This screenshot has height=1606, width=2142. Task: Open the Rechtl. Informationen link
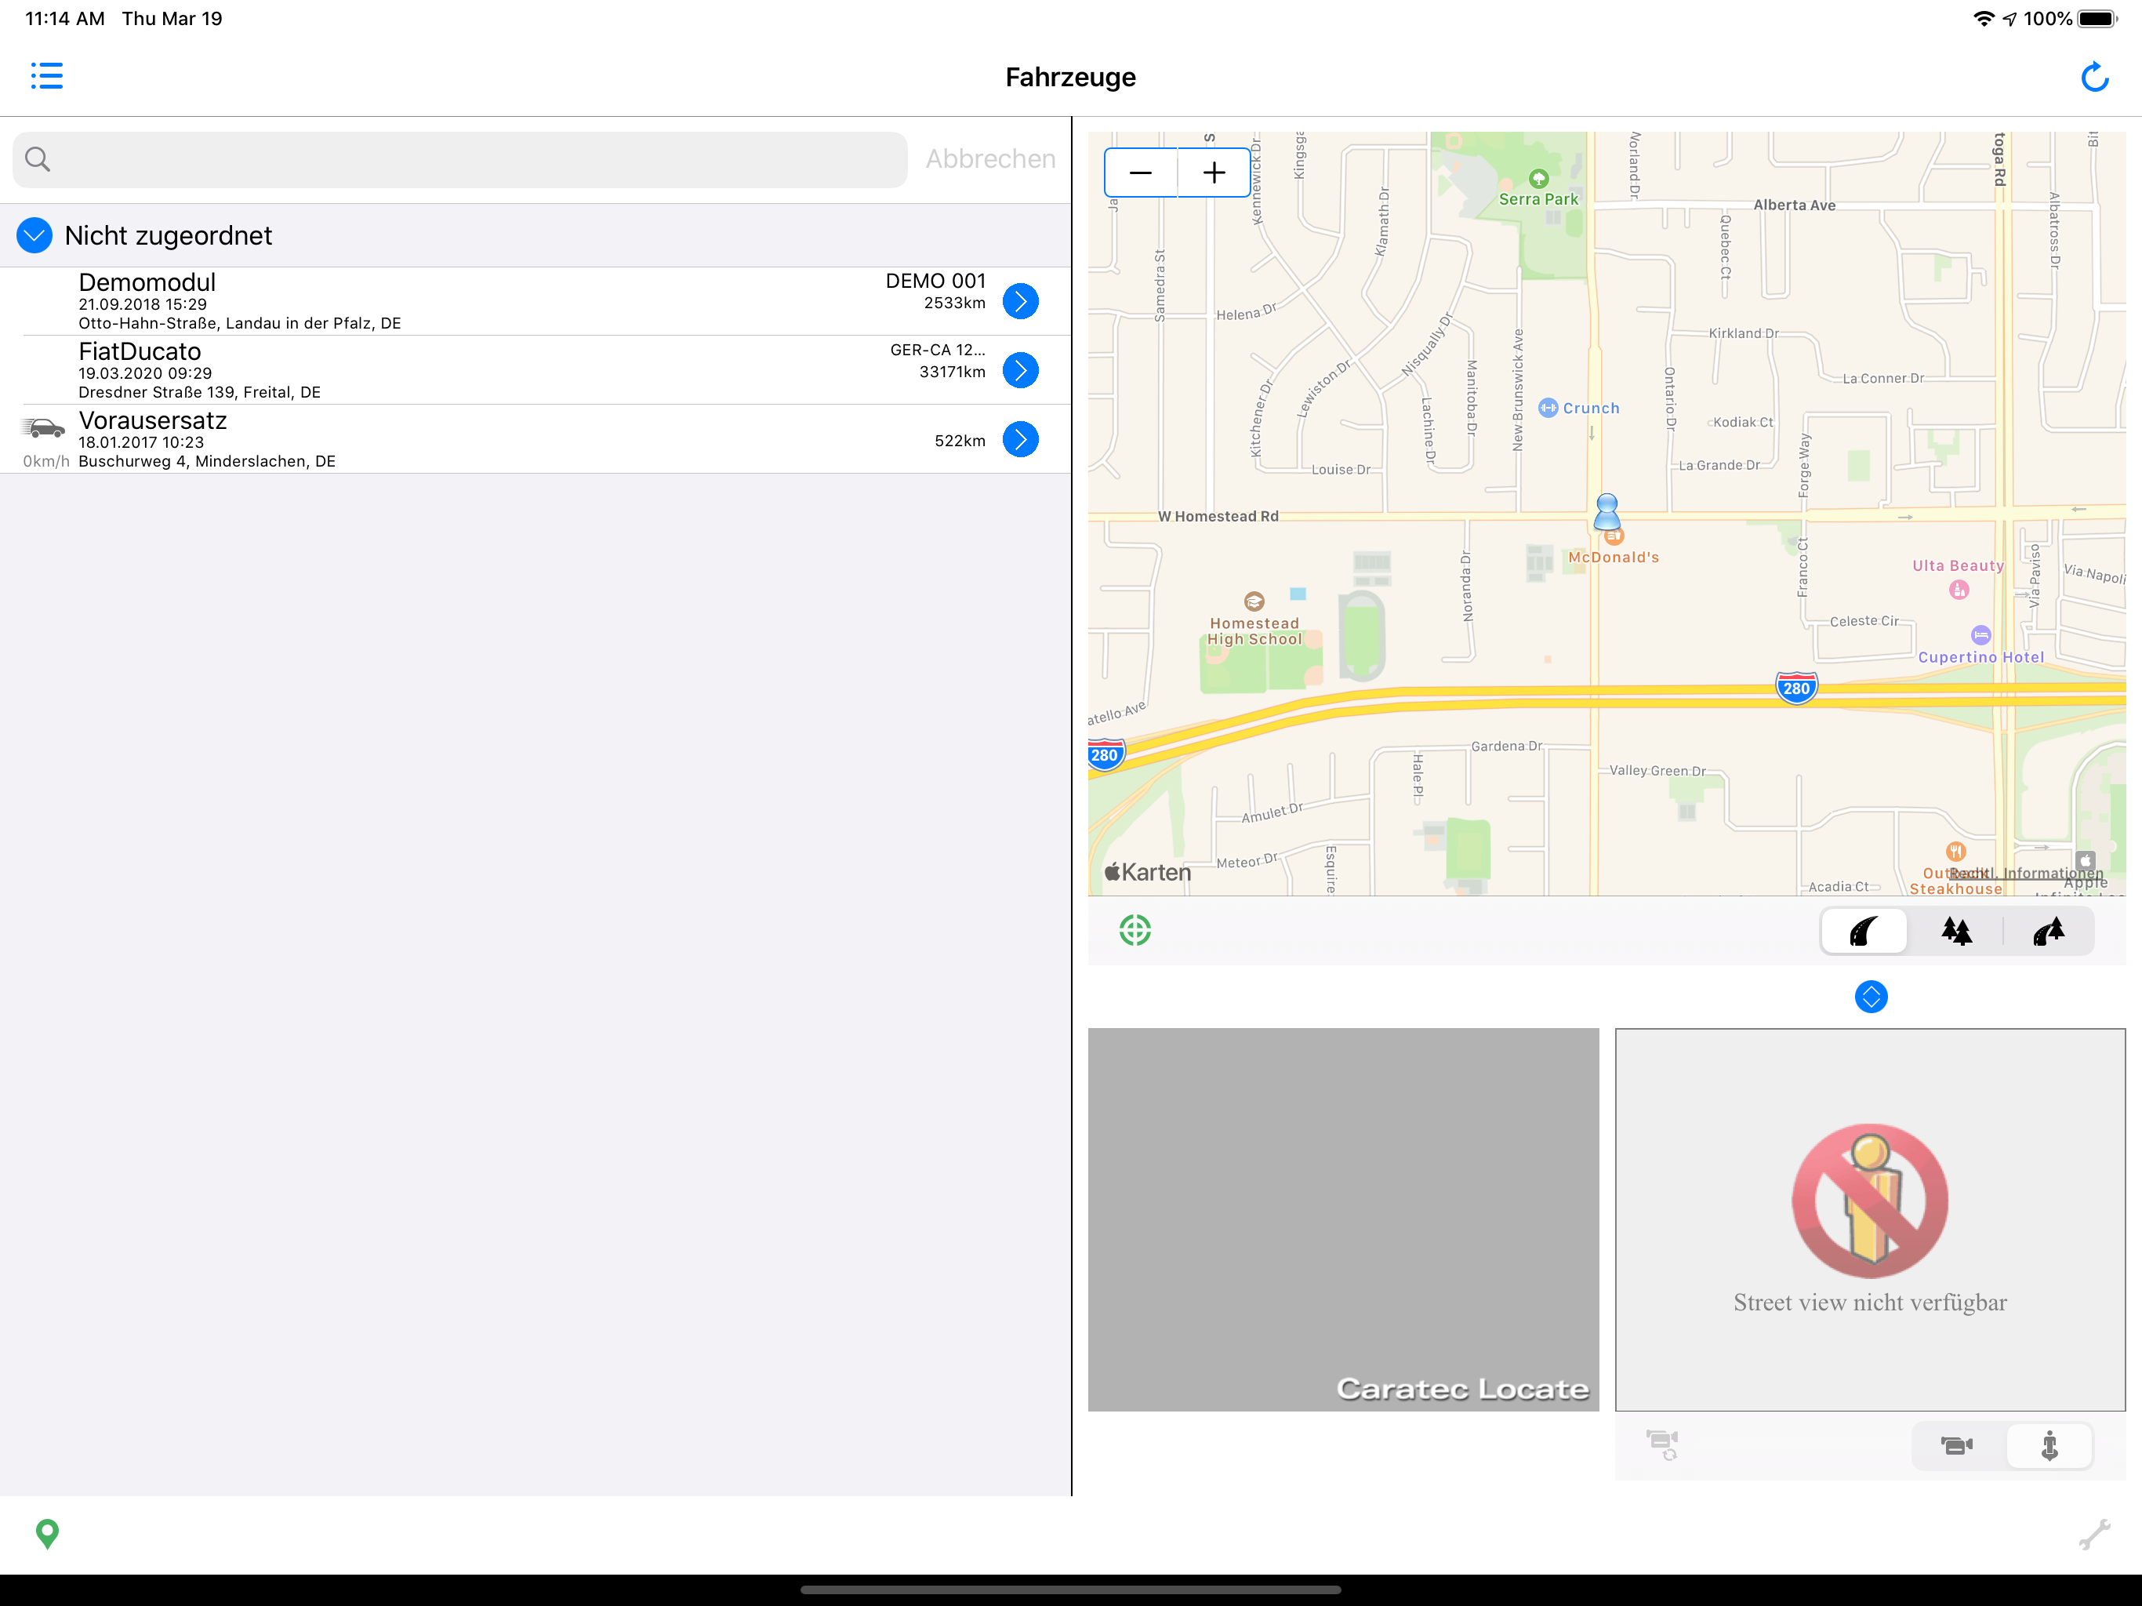pyautogui.click(x=2026, y=874)
